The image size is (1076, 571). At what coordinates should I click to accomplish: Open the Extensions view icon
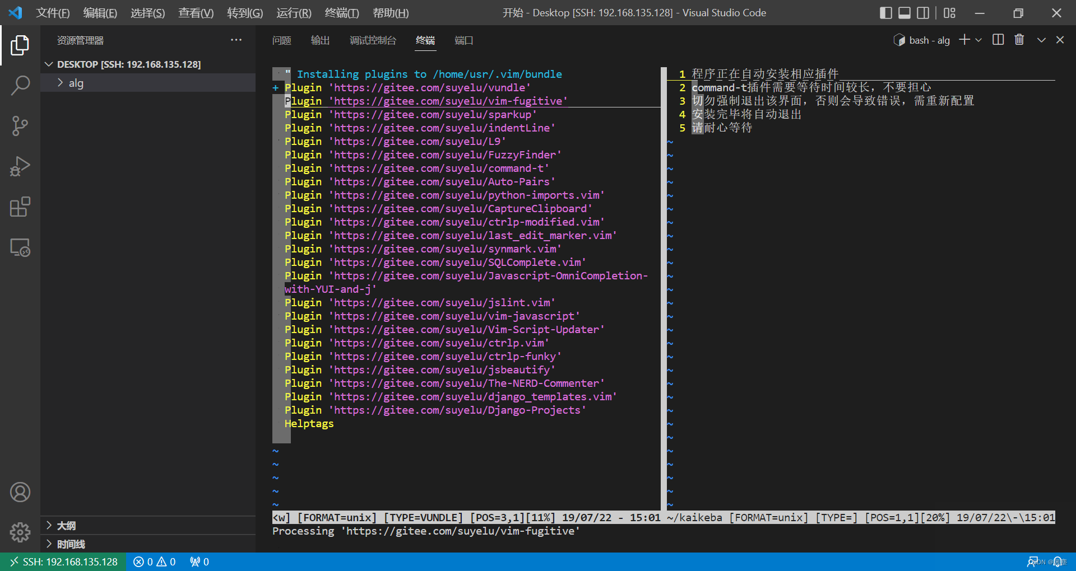click(x=20, y=207)
